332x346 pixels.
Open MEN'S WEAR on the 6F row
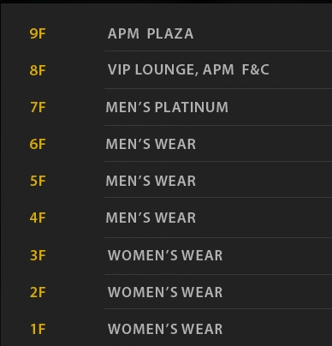pos(151,144)
